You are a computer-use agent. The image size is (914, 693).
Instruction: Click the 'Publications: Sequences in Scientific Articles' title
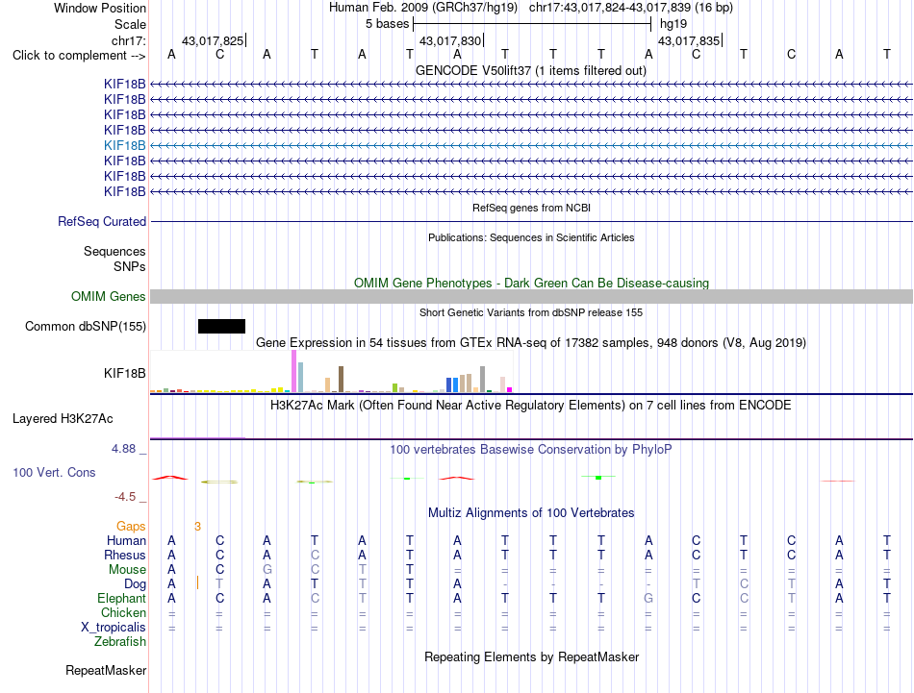point(531,237)
